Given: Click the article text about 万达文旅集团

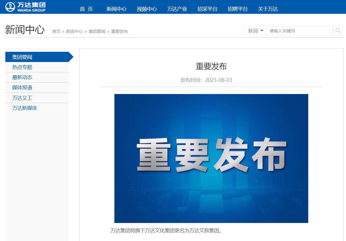Looking at the screenshot, I should 166,231.
